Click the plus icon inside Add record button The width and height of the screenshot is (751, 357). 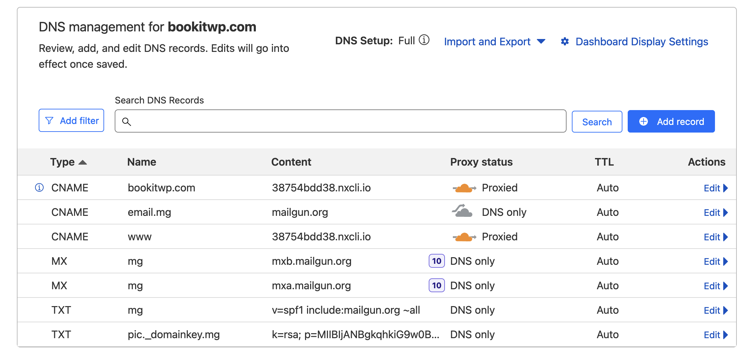pyautogui.click(x=643, y=121)
